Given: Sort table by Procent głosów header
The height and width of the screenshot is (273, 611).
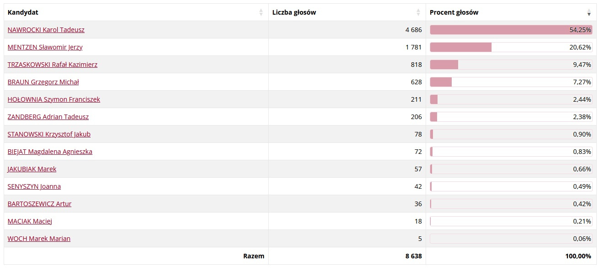Looking at the screenshot, I should (x=511, y=12).
